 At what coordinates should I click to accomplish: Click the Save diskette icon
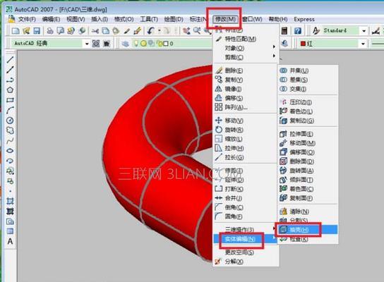(x=37, y=31)
